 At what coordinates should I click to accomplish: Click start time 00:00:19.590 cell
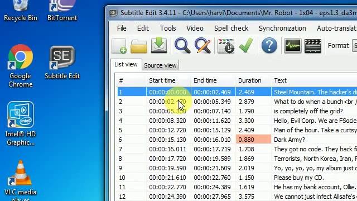coord(167,168)
